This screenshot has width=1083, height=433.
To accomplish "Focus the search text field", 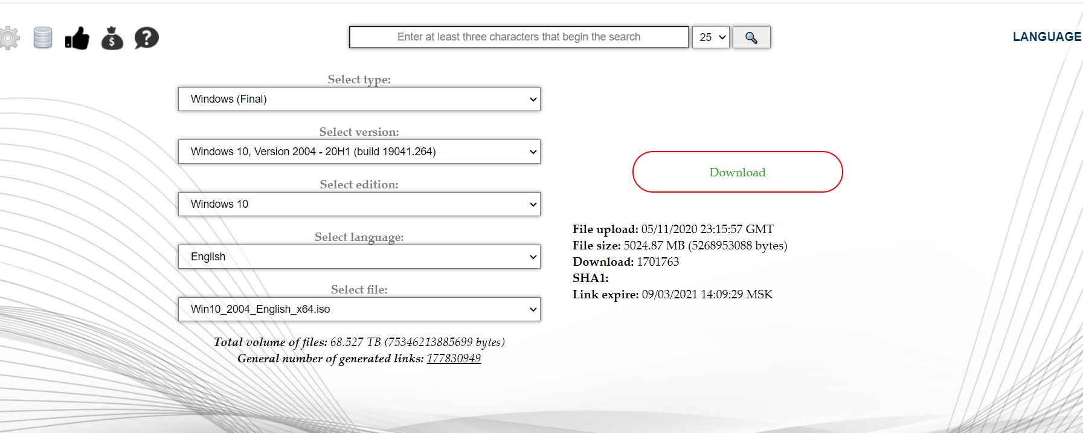I will tap(519, 37).
